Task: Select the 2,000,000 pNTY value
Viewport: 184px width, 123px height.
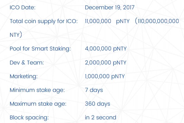Action: [x=106, y=63]
